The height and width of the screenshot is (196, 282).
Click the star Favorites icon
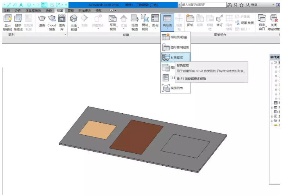242,5
